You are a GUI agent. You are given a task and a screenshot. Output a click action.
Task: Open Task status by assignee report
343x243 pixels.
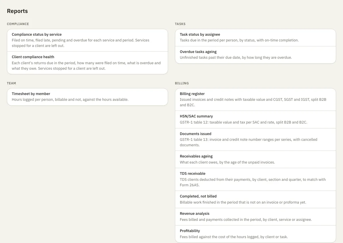coord(255,37)
